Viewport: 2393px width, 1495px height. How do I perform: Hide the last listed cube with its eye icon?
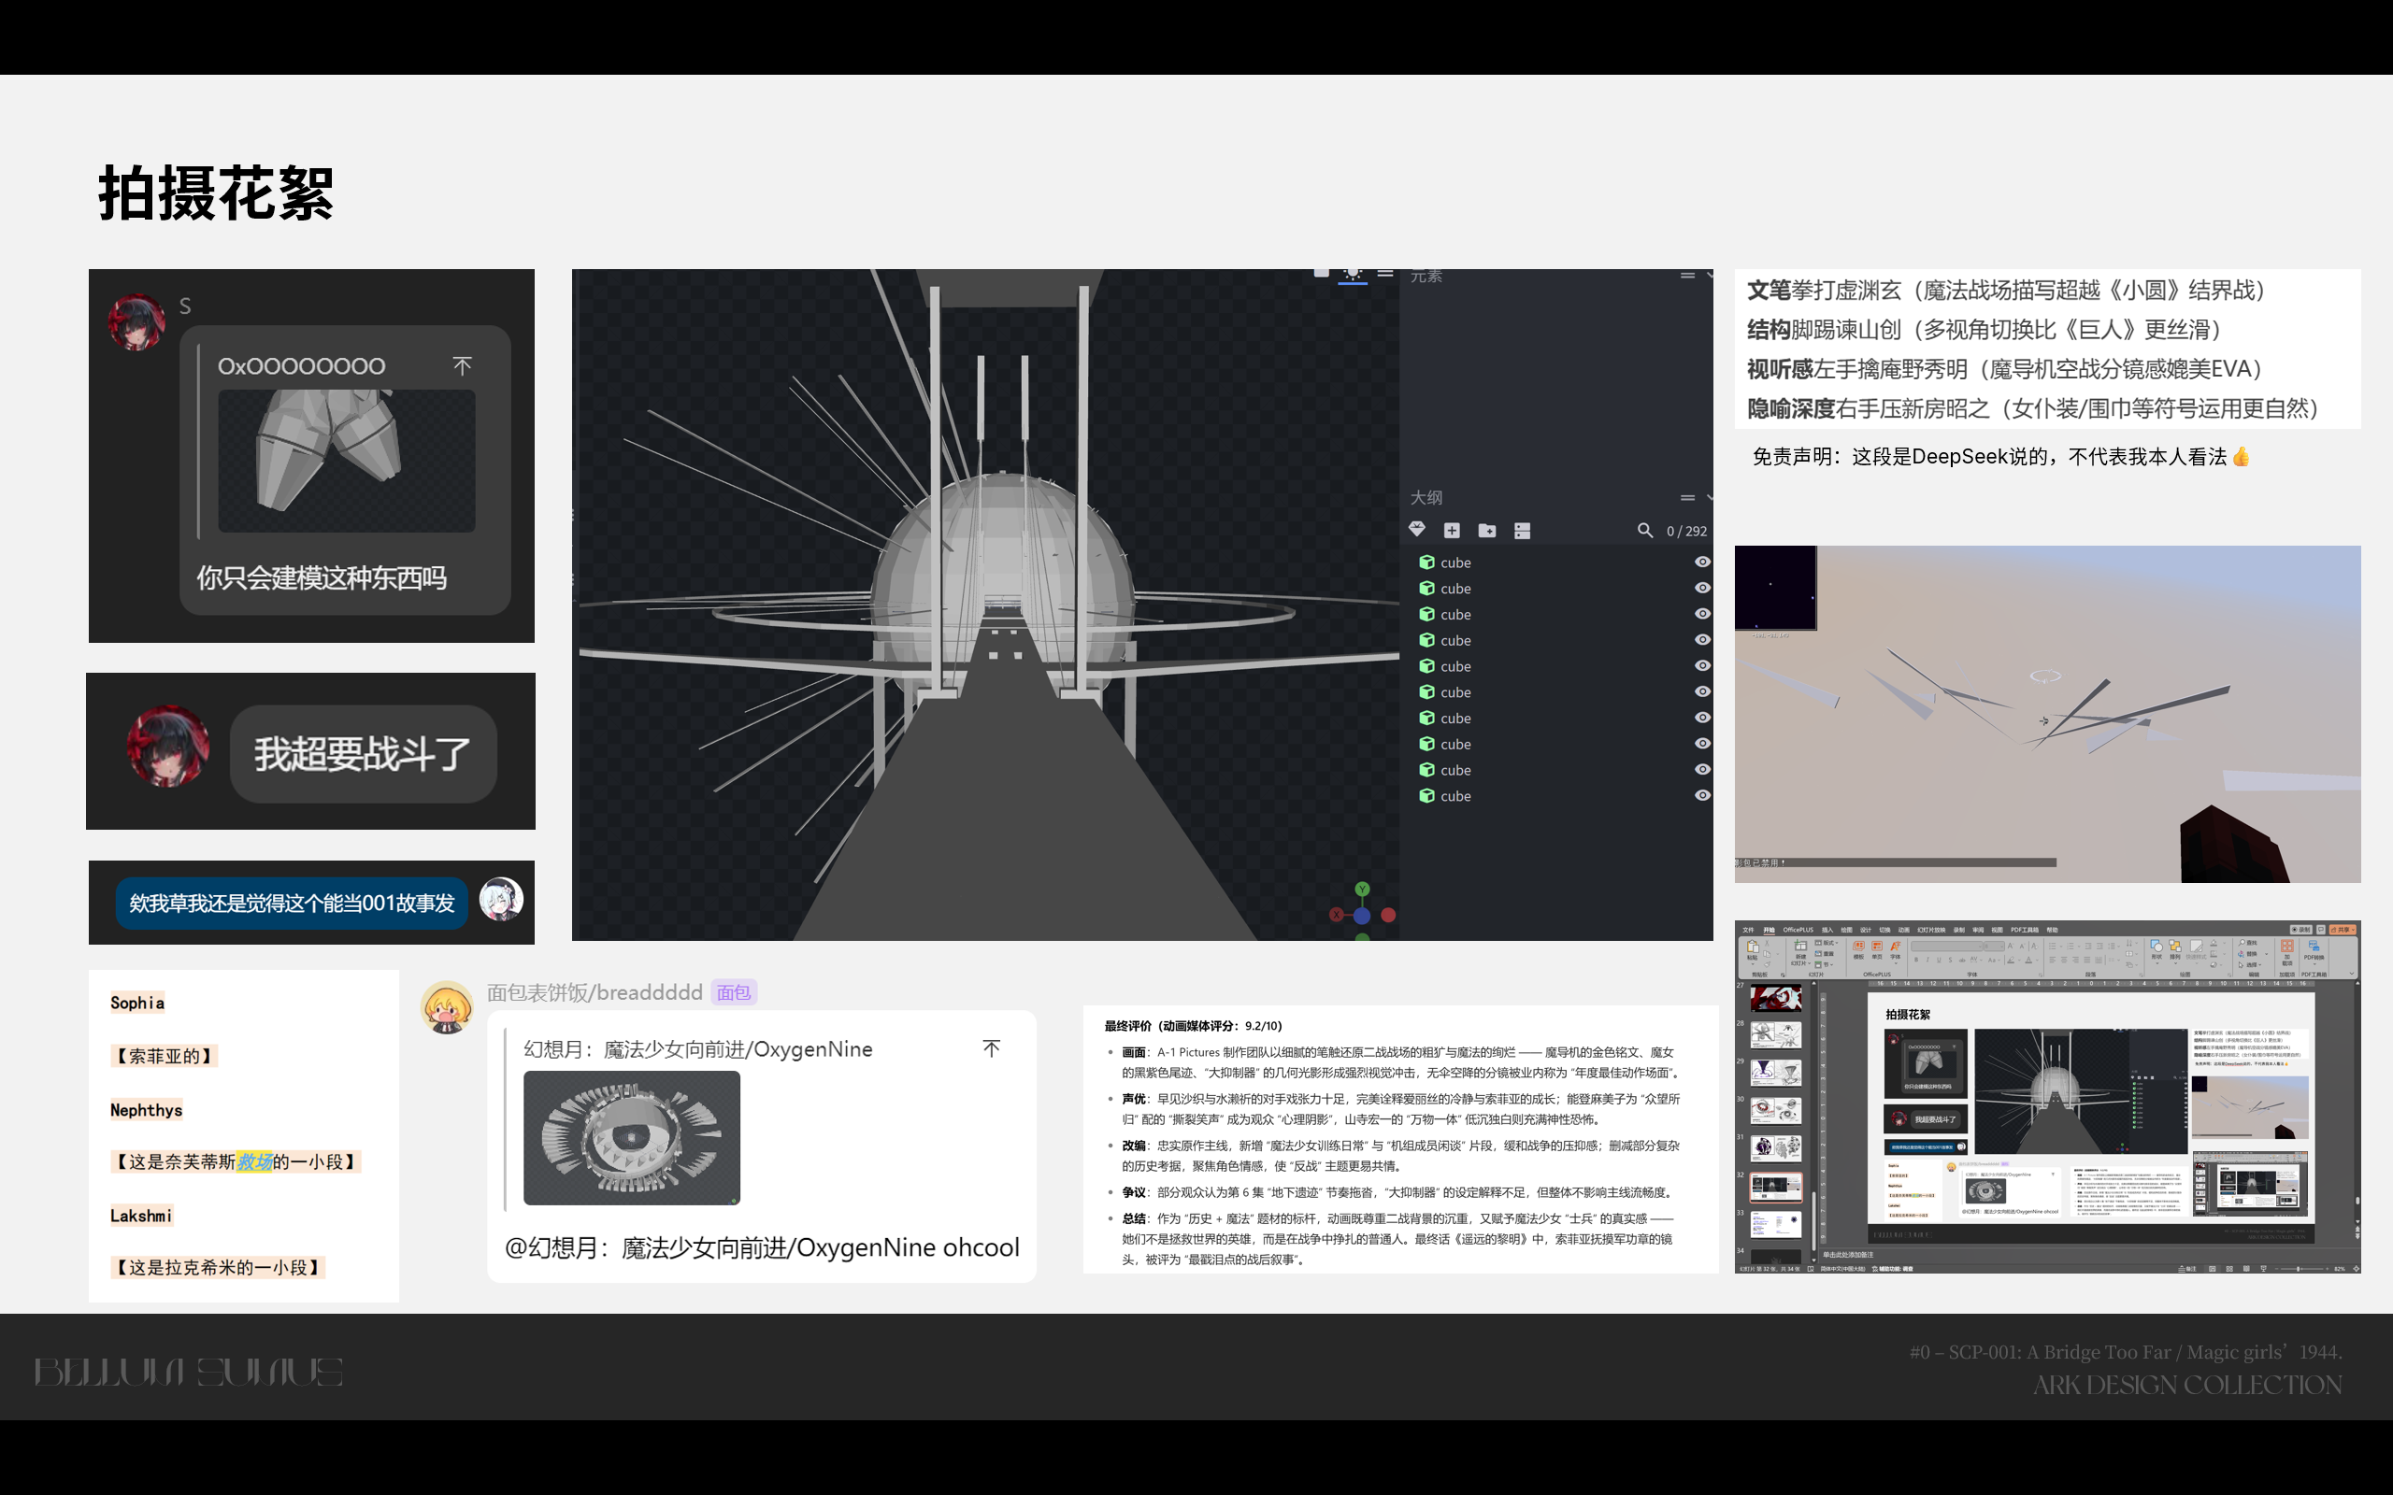[1702, 795]
